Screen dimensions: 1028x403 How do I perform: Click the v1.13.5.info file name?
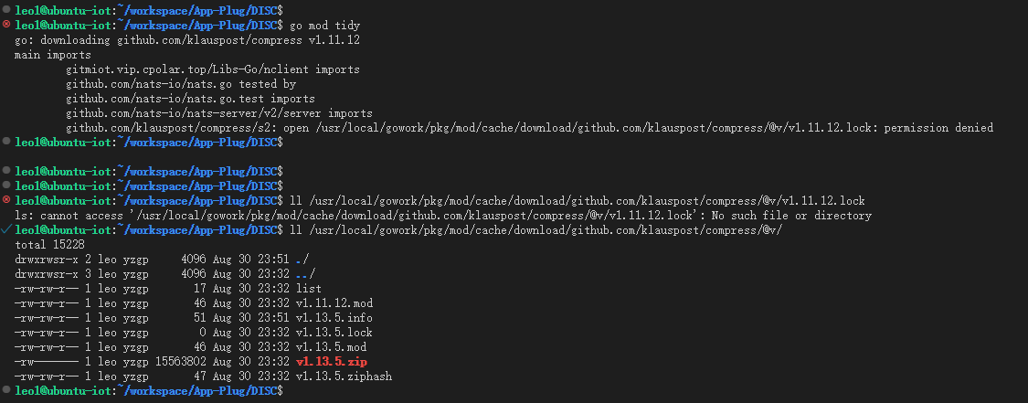(x=334, y=318)
